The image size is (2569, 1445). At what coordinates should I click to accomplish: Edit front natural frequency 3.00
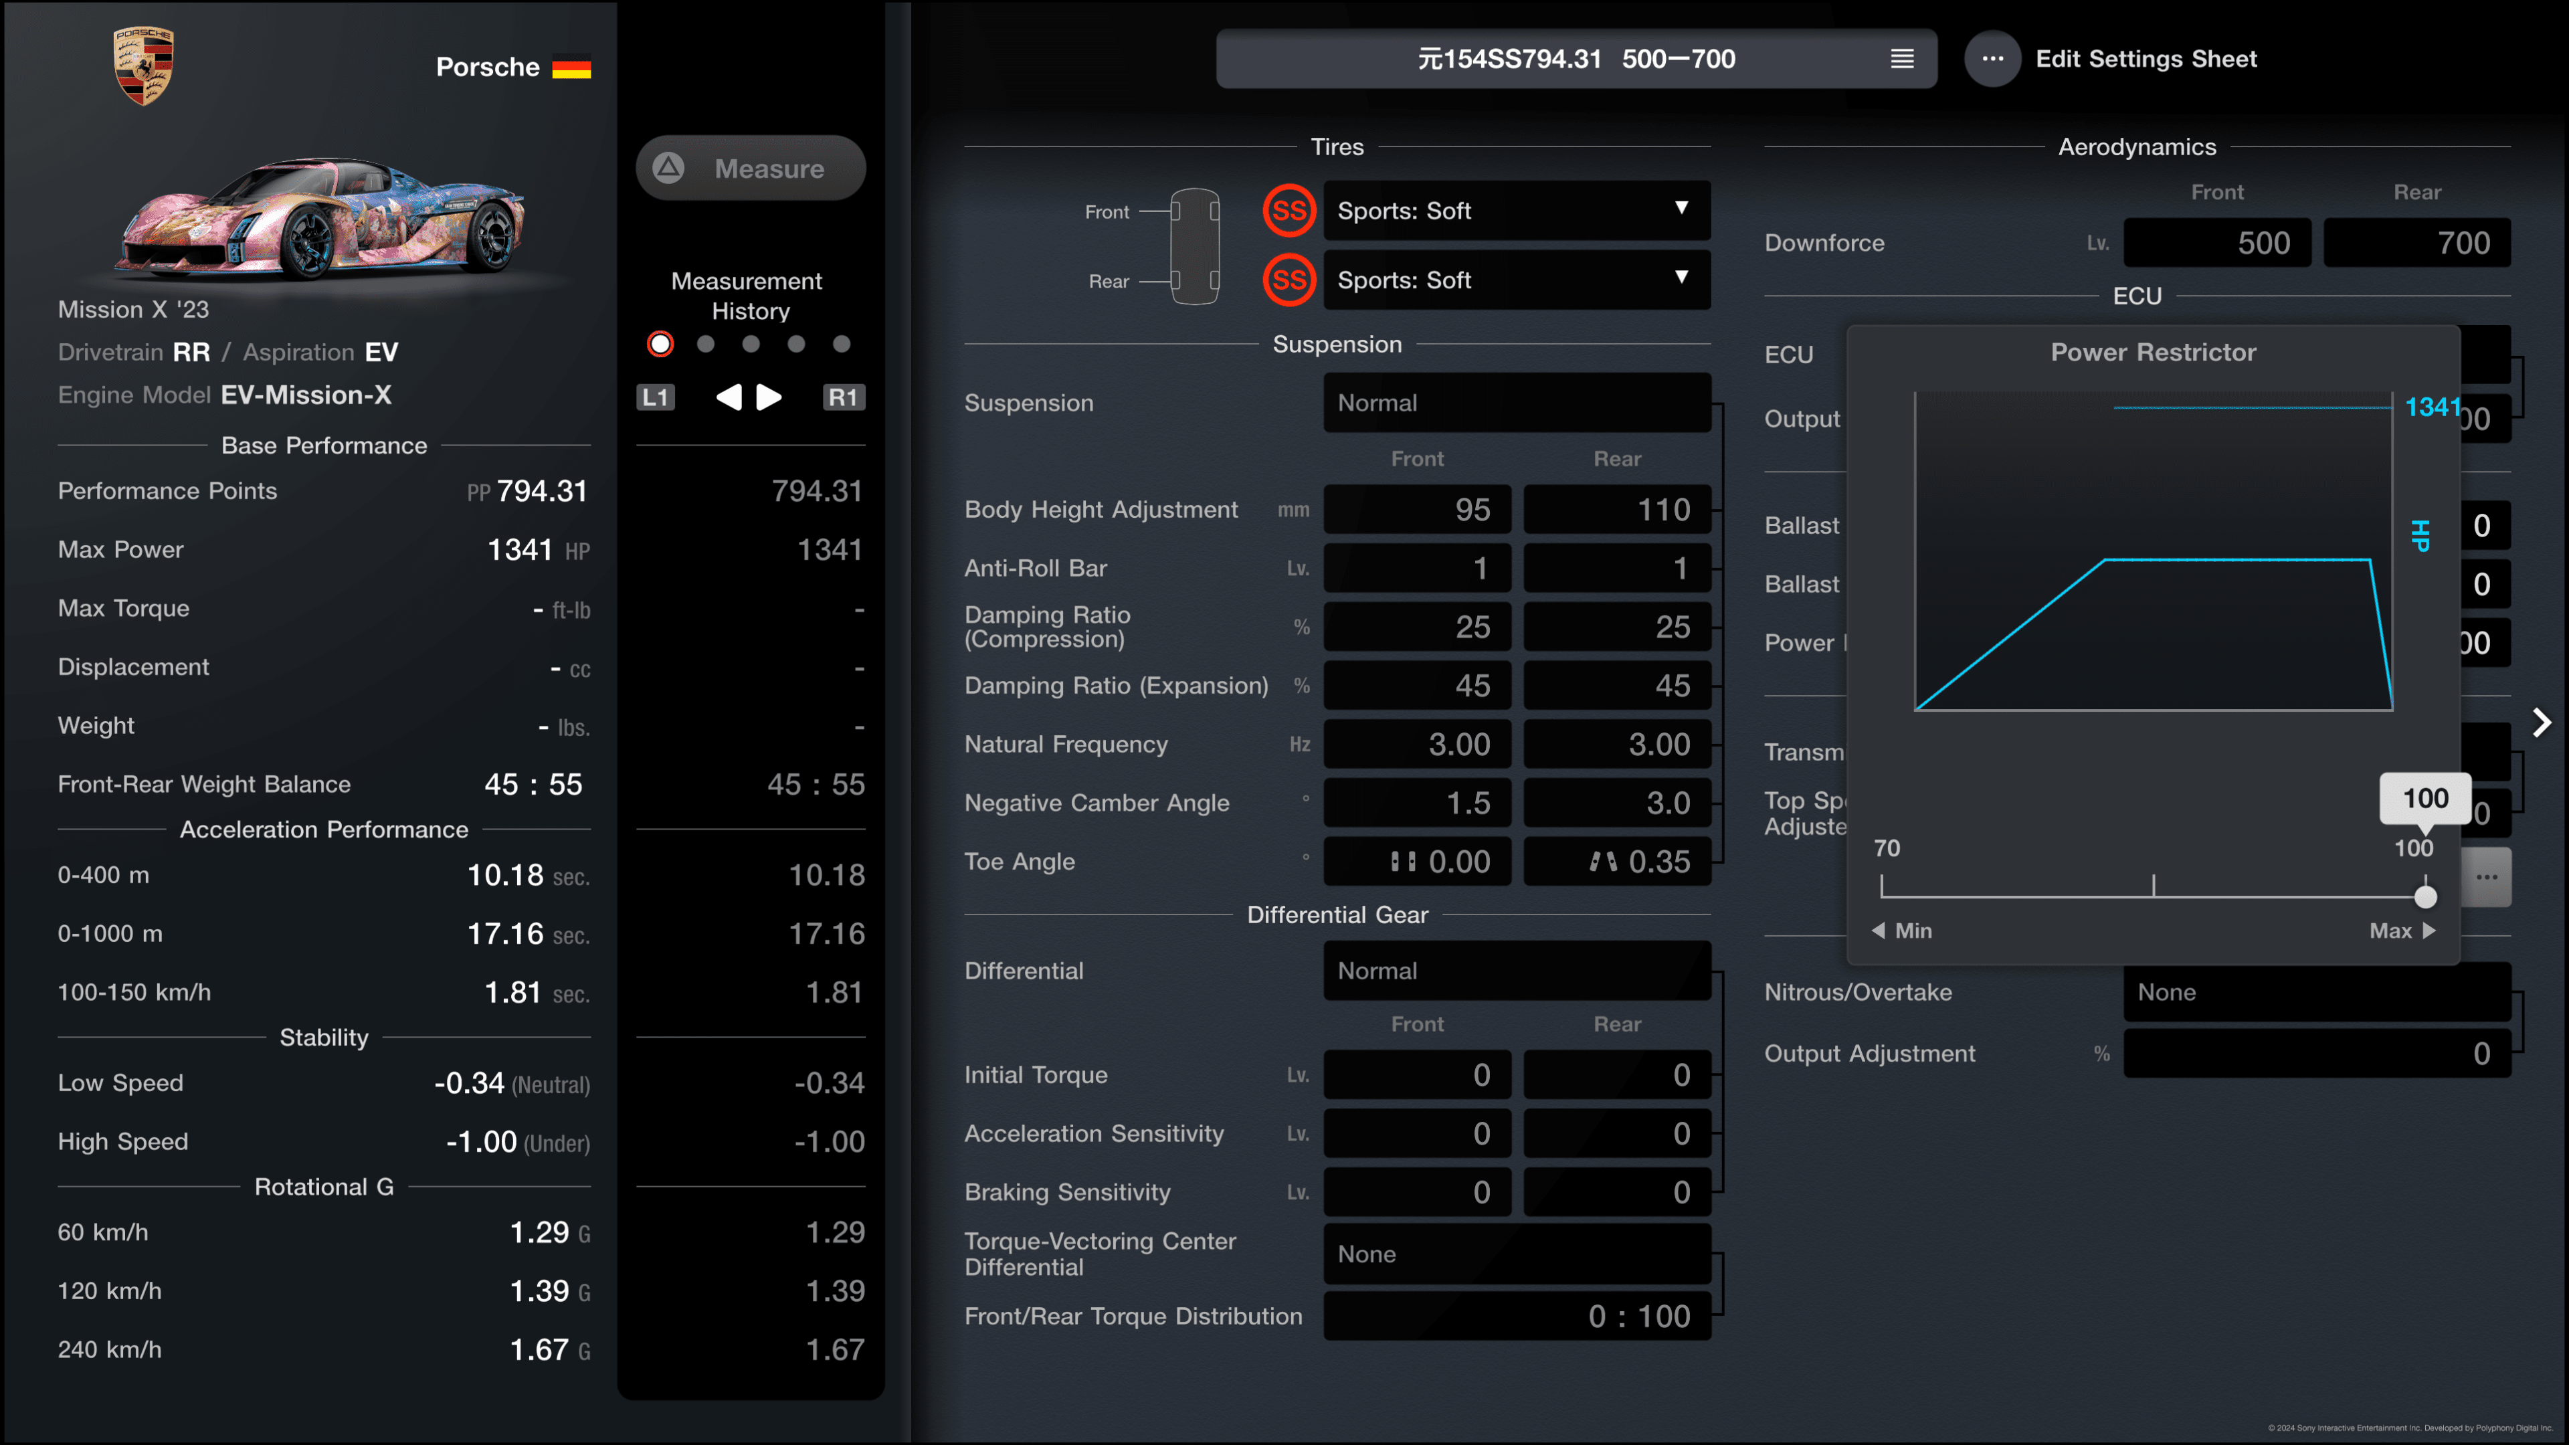[1417, 745]
